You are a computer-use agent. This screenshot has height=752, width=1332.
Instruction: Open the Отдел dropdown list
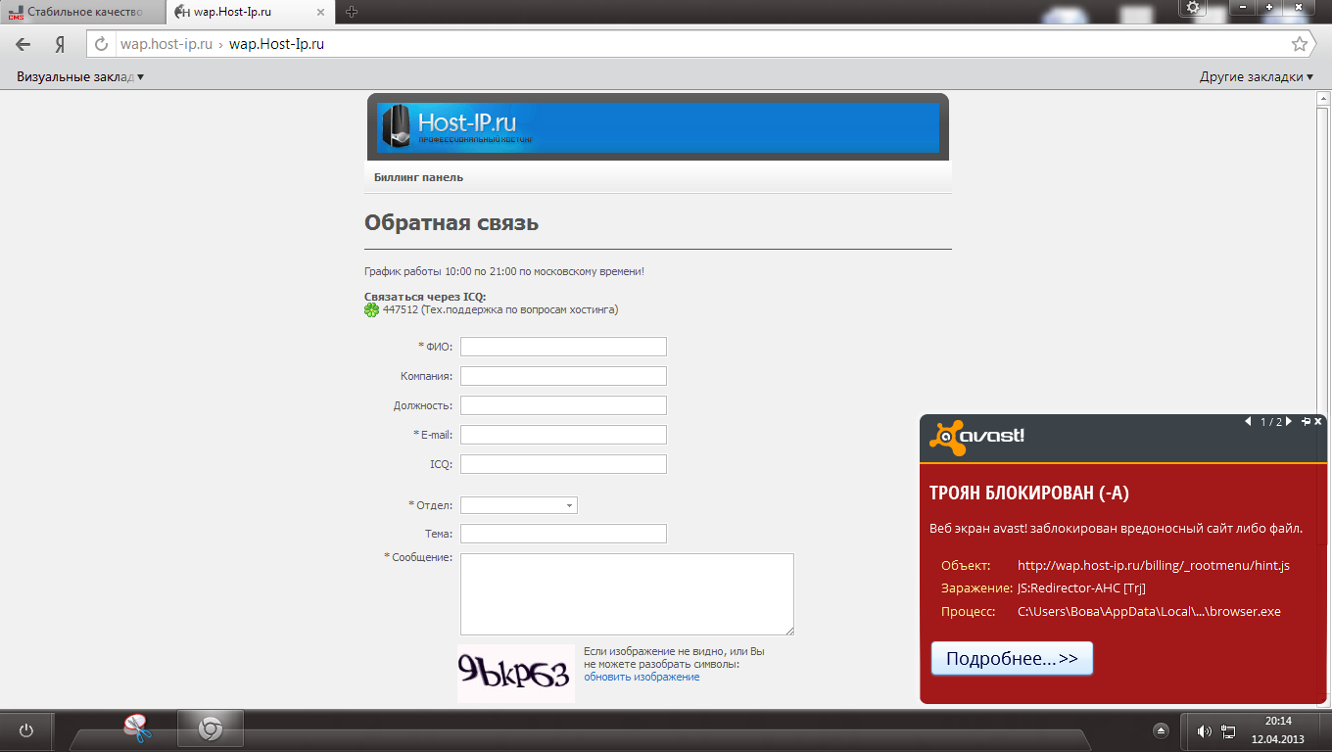(x=519, y=505)
